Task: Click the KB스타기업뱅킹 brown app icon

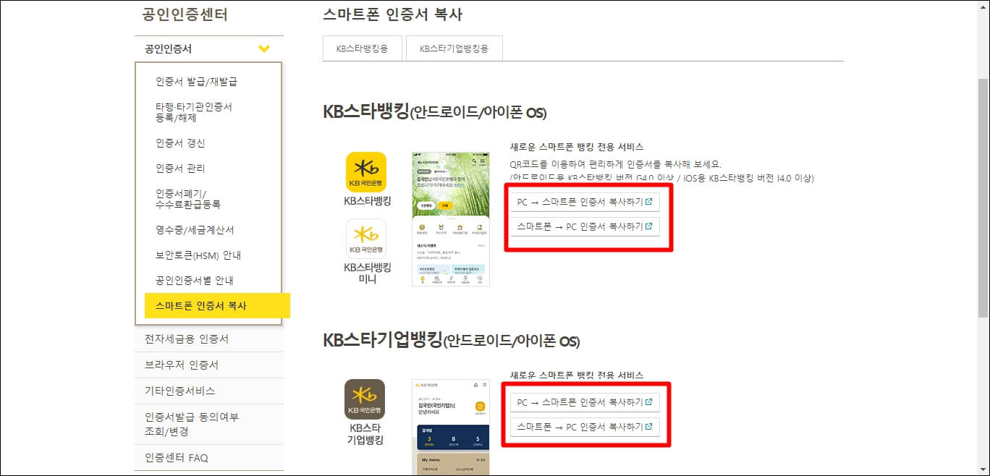Action: pos(365,399)
